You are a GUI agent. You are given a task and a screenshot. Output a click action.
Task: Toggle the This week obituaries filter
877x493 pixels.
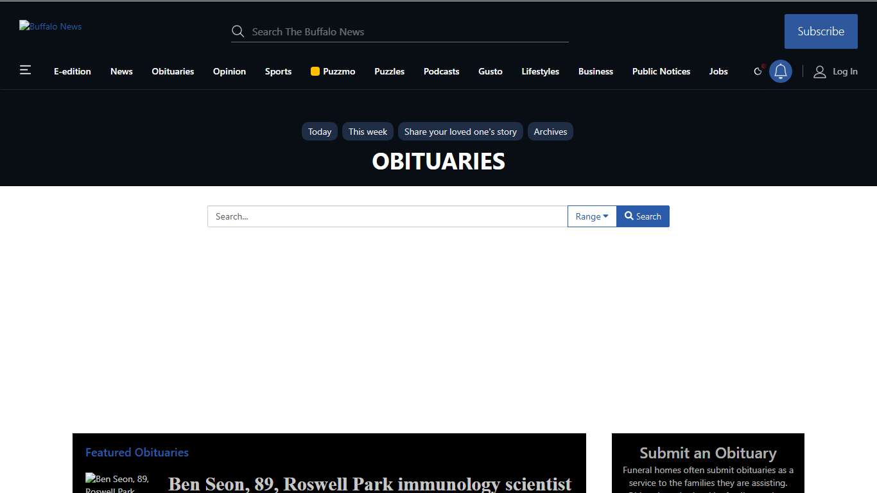(x=367, y=131)
